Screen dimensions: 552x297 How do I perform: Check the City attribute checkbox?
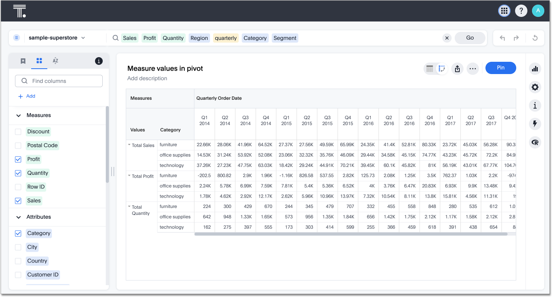18,247
